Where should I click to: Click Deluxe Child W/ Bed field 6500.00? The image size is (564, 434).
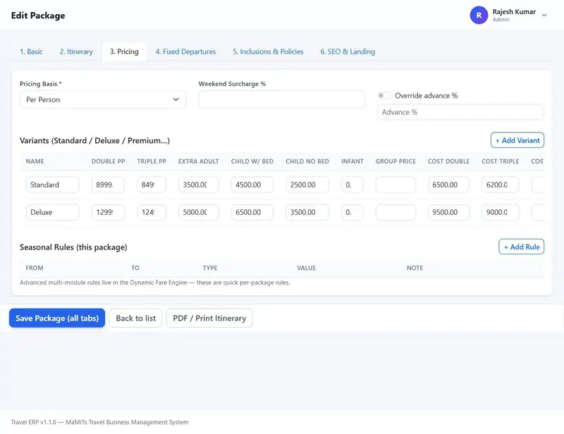(252, 213)
